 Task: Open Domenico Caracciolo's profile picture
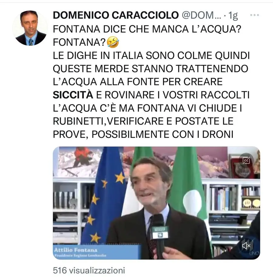30,28
